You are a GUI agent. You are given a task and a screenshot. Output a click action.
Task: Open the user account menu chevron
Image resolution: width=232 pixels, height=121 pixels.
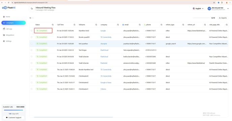click(228, 9)
